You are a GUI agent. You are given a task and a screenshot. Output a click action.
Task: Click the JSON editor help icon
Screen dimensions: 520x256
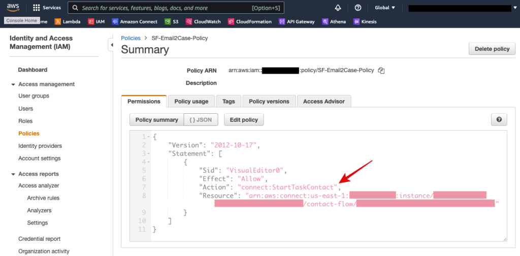point(499,120)
